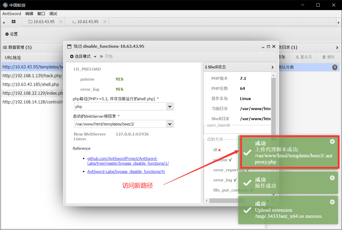
Task: Open the 窗口 menu
Action: coord(41,14)
